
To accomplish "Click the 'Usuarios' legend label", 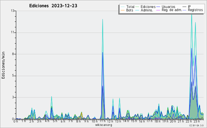I will point(168,7).
